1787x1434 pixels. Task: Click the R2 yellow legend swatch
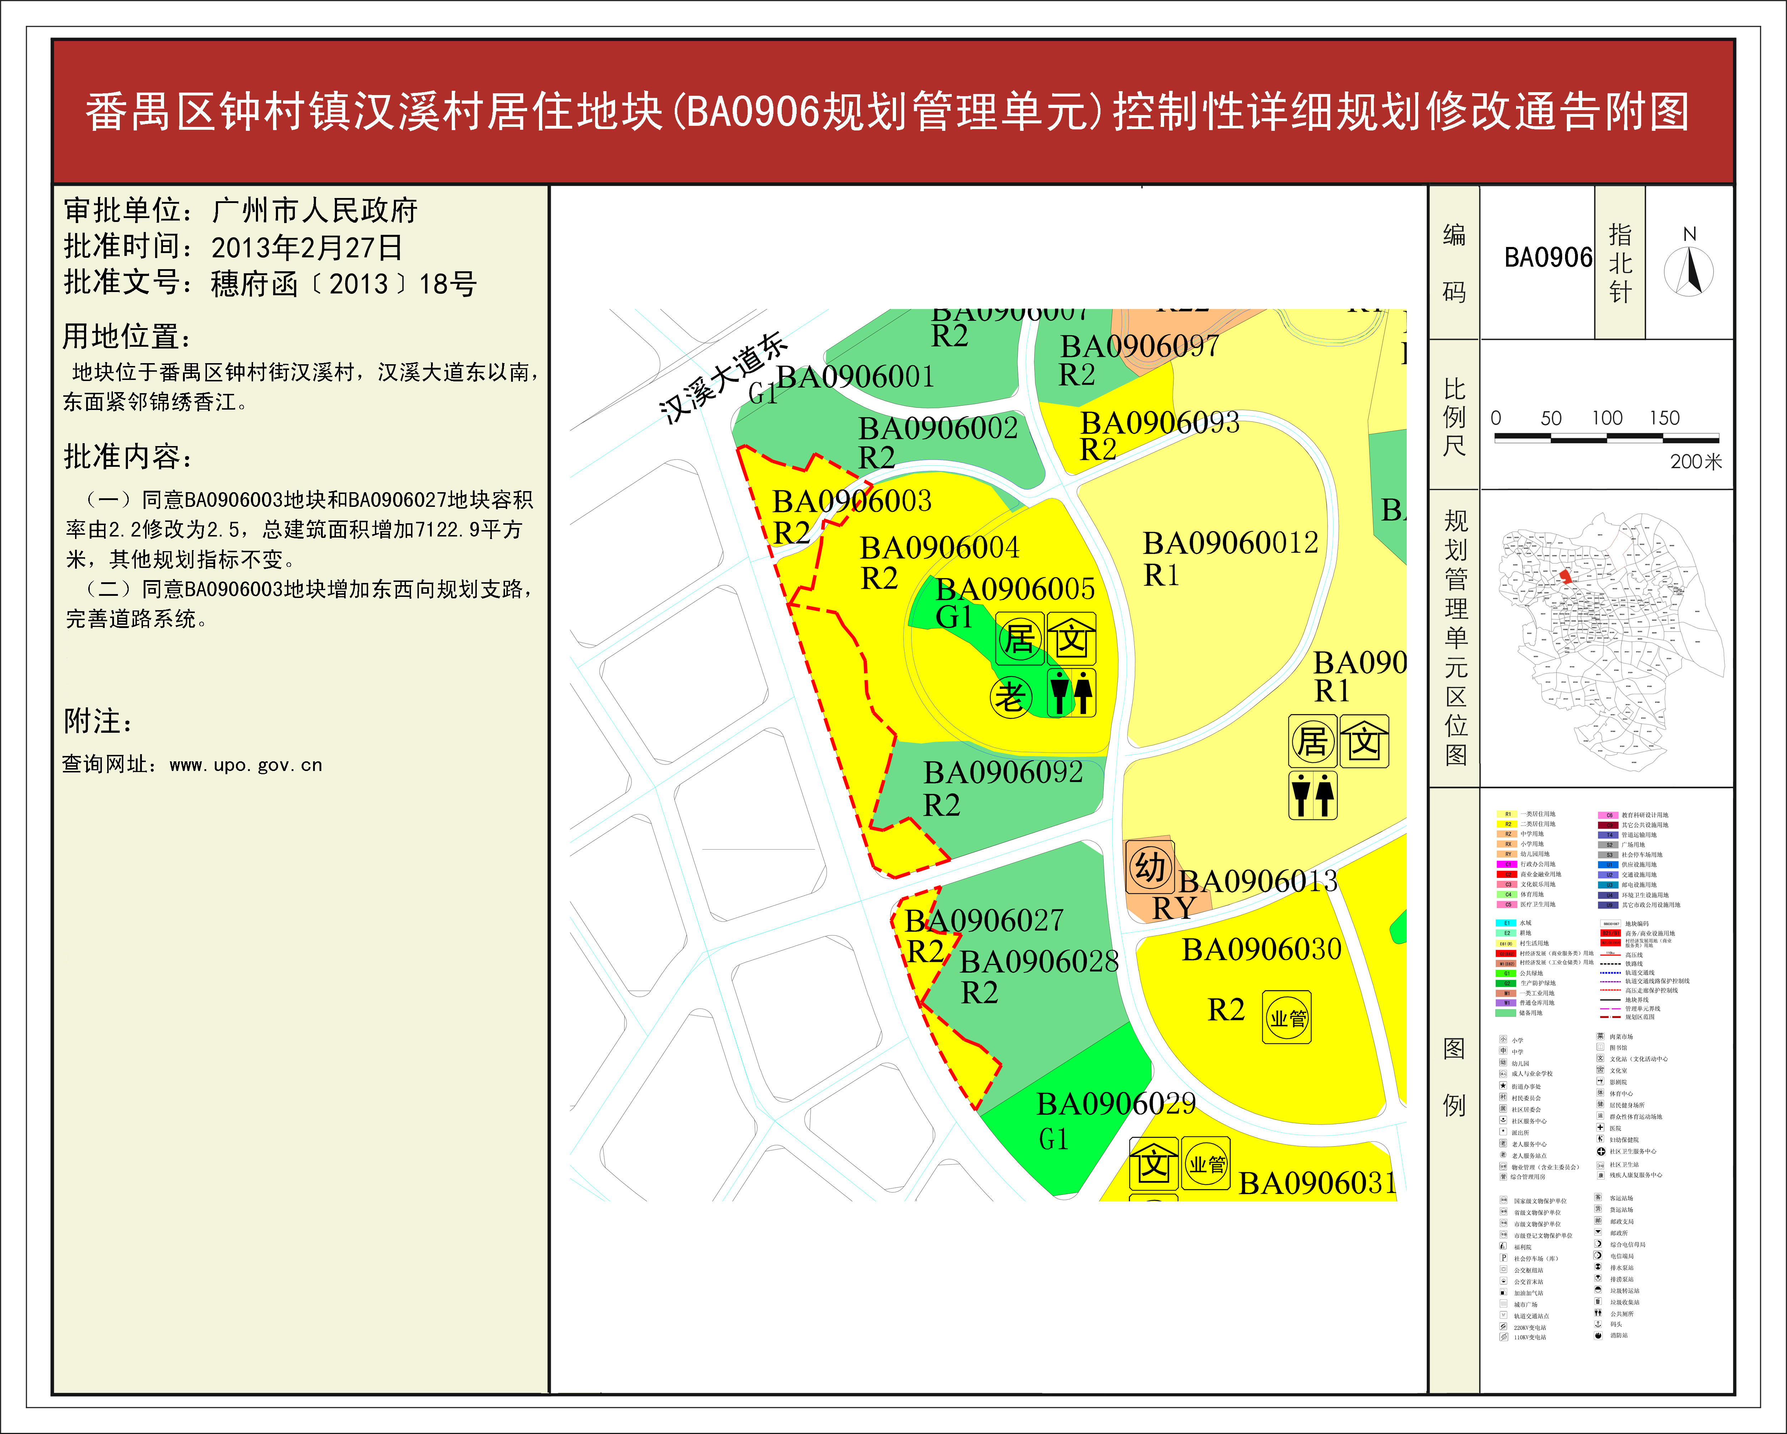1507,824
